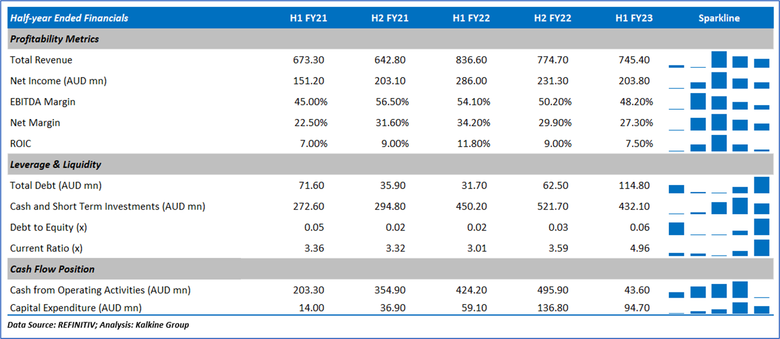Click the Debt to Equity (x) label
Image resolution: width=780 pixels, height=339 pixels.
point(48,228)
